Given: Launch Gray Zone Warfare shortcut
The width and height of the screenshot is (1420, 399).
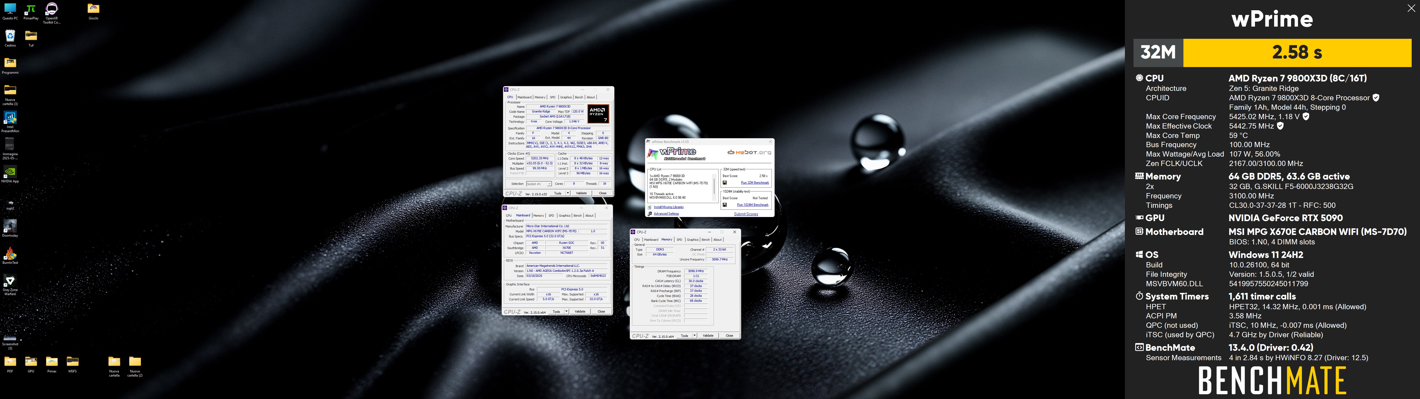Looking at the screenshot, I should [x=10, y=285].
